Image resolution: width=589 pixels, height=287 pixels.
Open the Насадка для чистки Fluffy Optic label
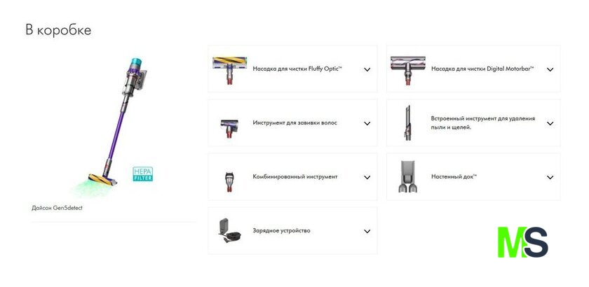[x=297, y=69]
